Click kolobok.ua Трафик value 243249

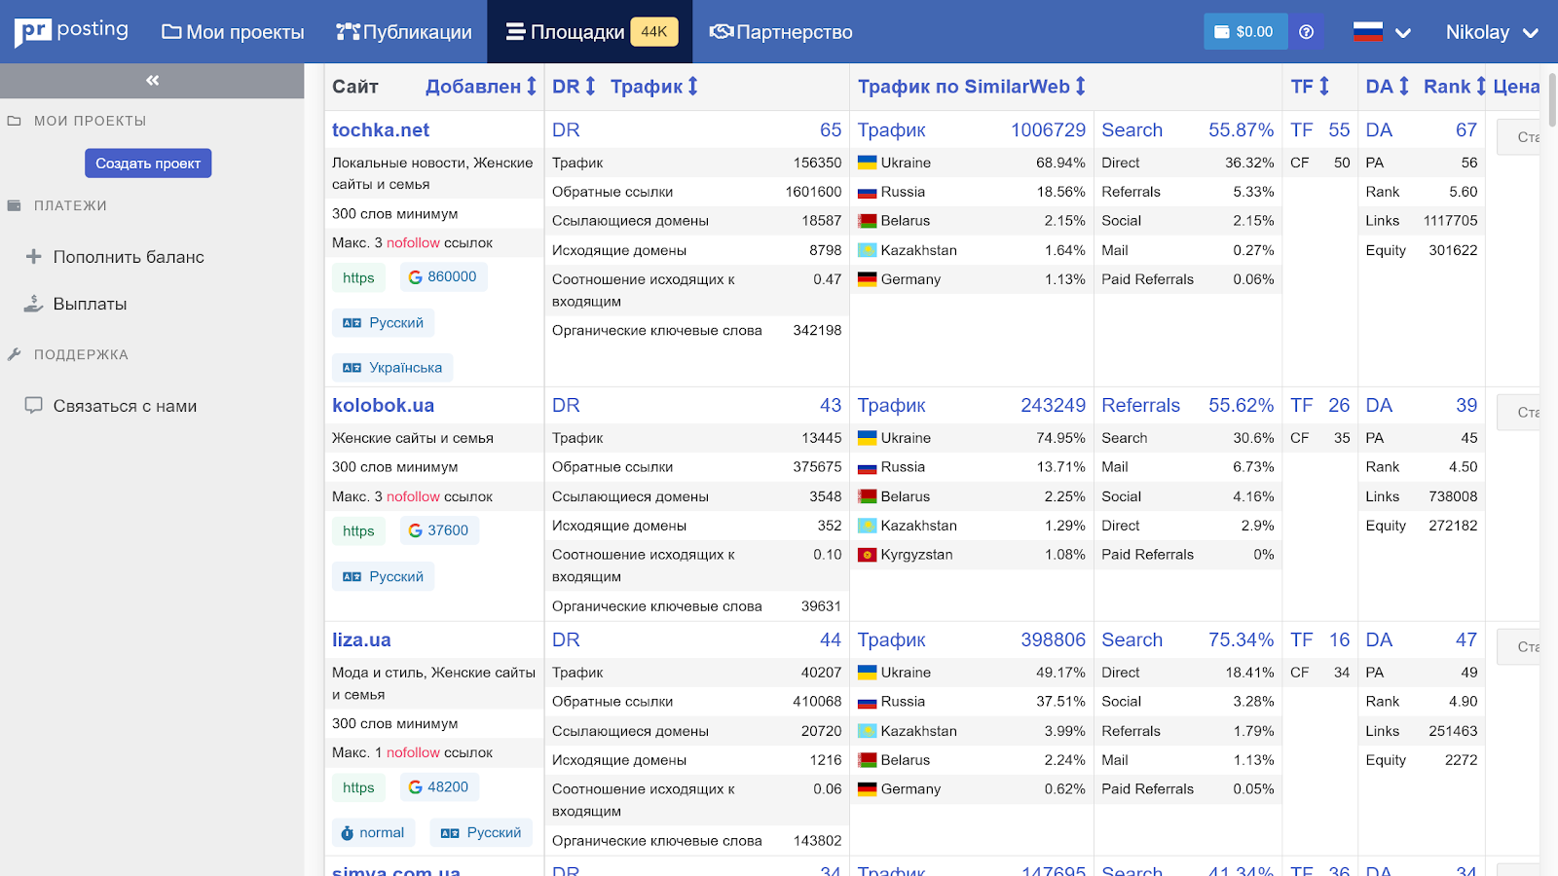coord(1053,406)
